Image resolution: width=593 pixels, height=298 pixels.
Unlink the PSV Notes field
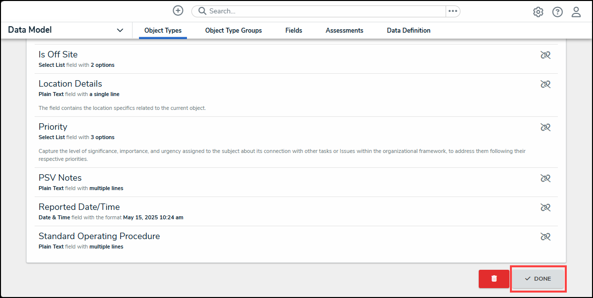click(546, 178)
